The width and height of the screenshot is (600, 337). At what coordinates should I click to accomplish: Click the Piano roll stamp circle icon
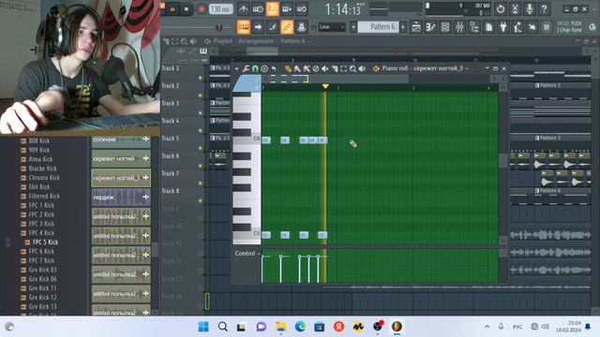[x=264, y=68]
